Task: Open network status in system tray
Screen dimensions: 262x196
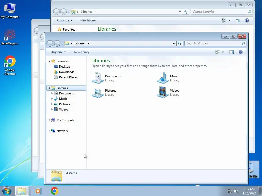Action: click(230, 191)
